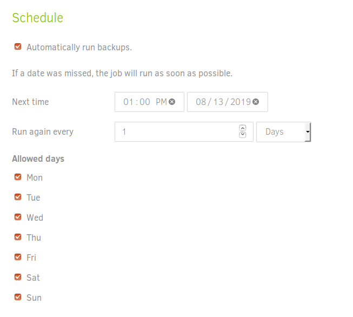The image size is (353, 317).
Task: Select the year 2019 in date field
Action: (241, 102)
